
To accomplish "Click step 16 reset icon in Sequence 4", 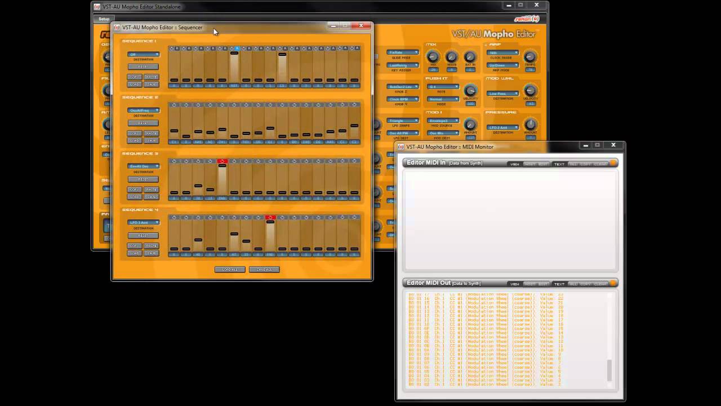I will pos(354,218).
